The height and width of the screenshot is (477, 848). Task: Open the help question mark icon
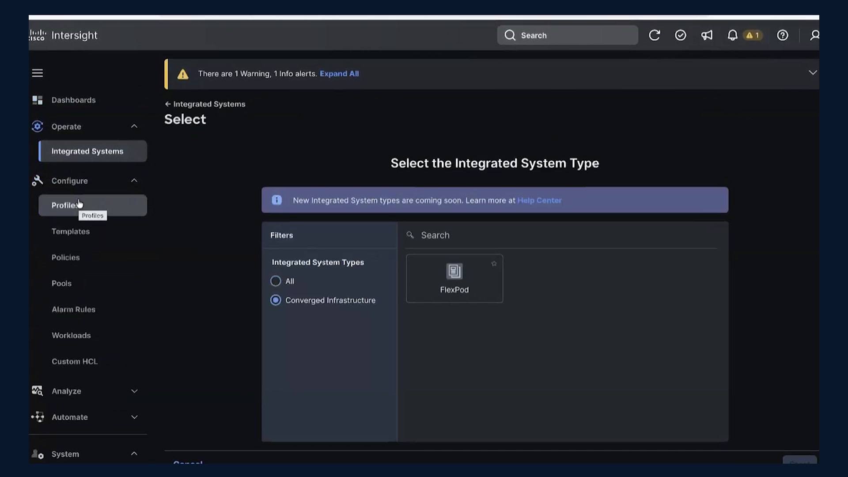coord(782,35)
